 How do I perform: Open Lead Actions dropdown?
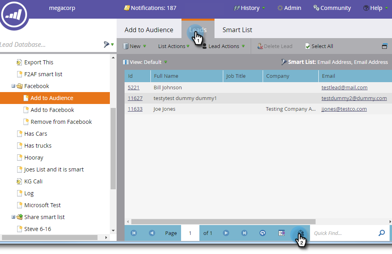pos(224,46)
